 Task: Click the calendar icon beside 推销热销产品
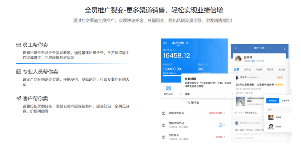click(x=163, y=125)
